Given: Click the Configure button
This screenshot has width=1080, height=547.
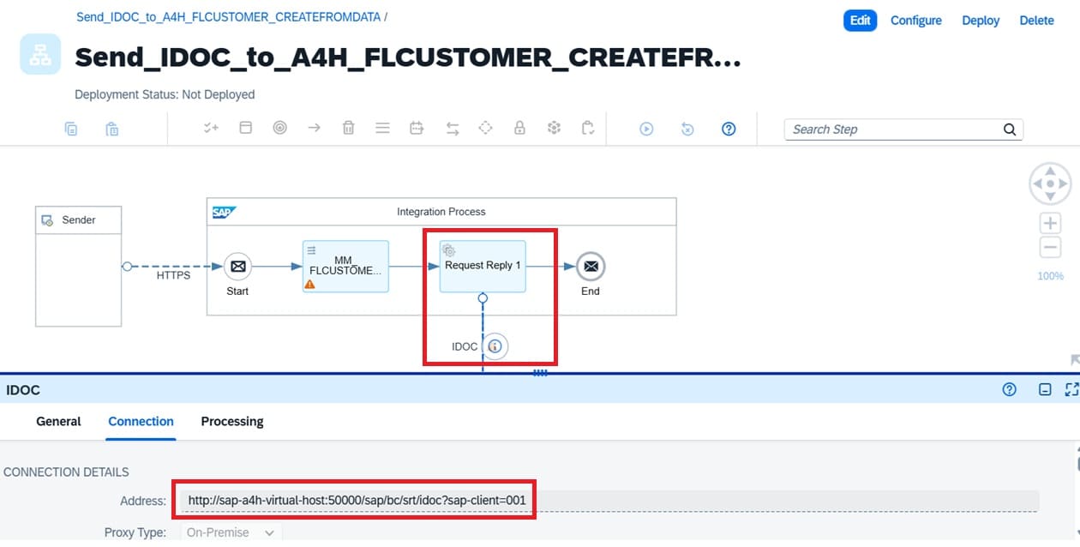Looking at the screenshot, I should click(915, 21).
